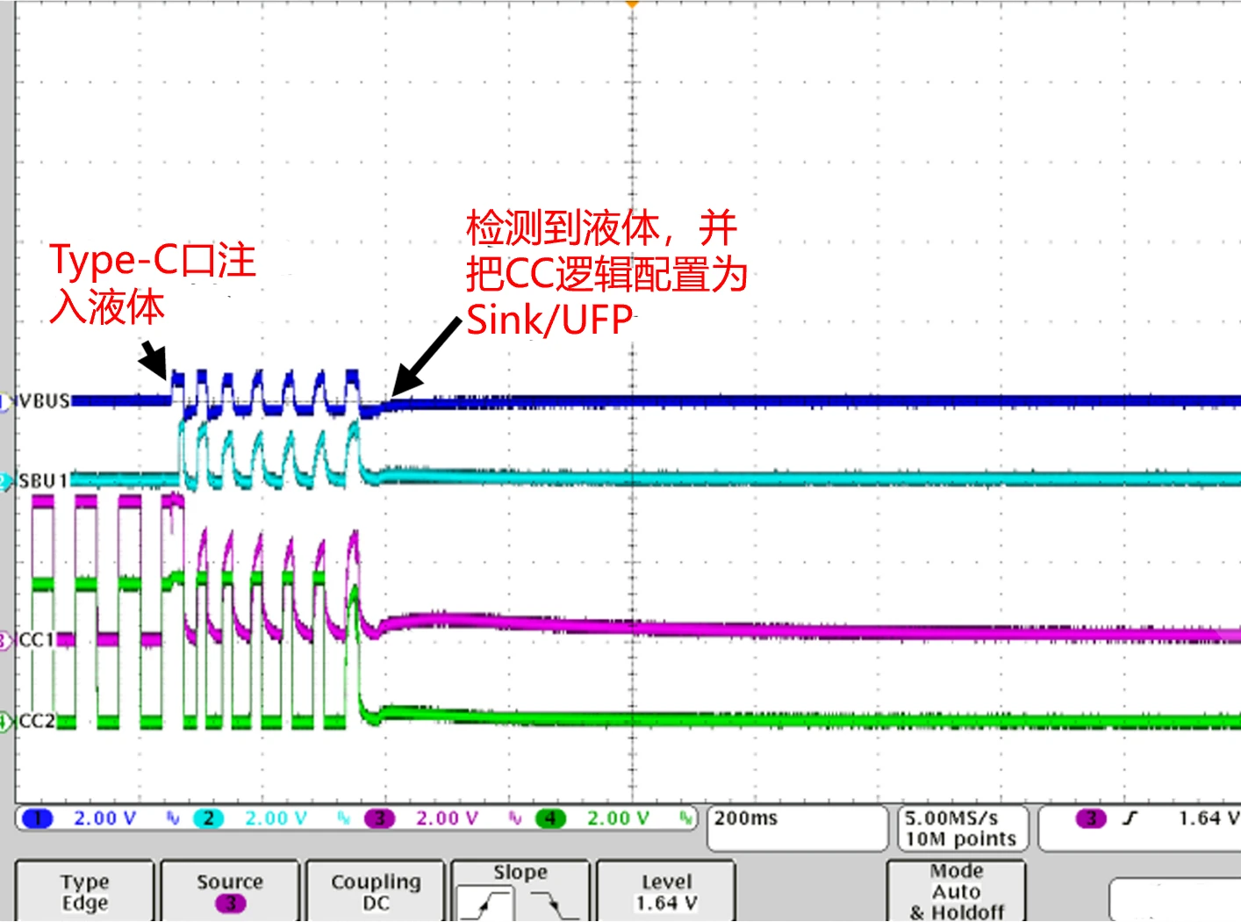Click the 200ms timebase readout
This screenshot has width=1241, height=922.
(x=795, y=828)
